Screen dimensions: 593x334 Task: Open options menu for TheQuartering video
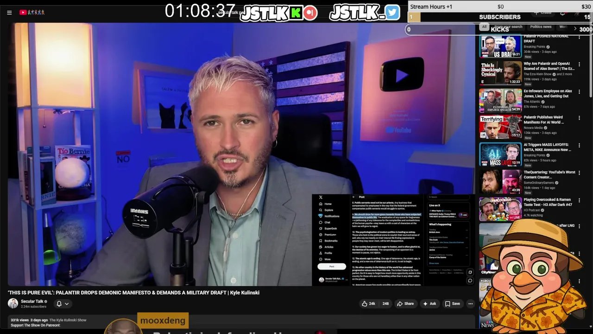coord(579,173)
